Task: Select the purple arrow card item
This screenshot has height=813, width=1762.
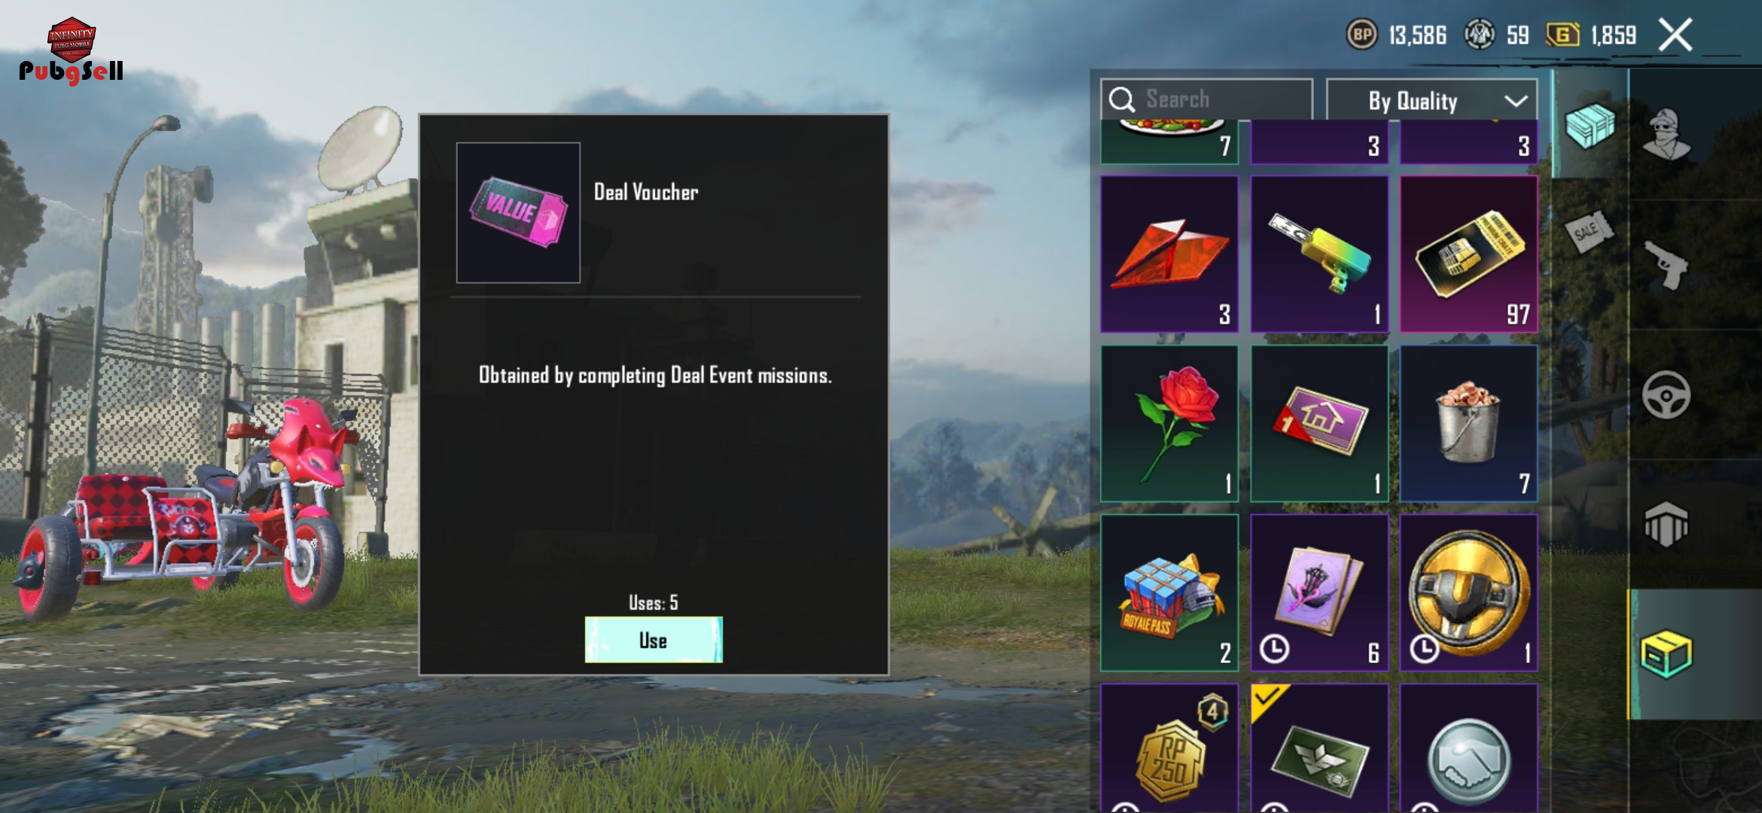Action: coord(1319,592)
